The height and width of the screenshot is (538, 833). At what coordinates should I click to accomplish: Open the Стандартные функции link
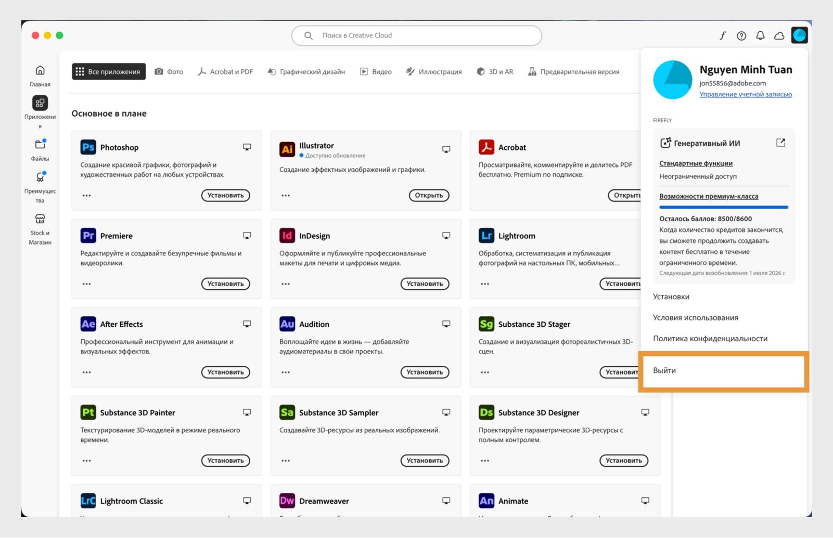tap(696, 163)
